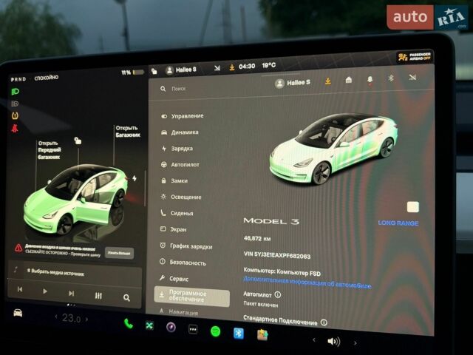Viewport: 473px width, 355px height.
Task: Open the Автопилот settings section
Action: [x=180, y=164]
